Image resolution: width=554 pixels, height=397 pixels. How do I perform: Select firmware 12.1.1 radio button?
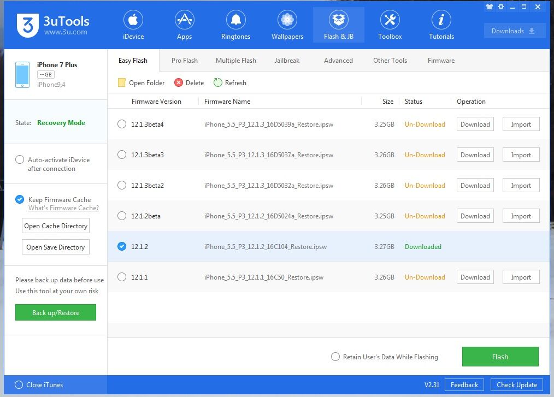(x=122, y=277)
